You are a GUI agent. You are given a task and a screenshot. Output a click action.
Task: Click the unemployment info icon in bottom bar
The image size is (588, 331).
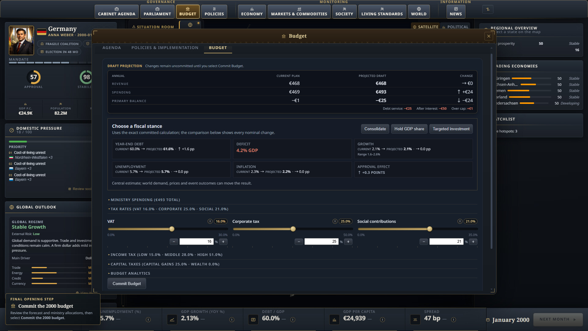[x=148, y=320]
